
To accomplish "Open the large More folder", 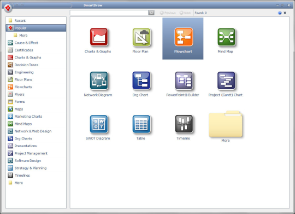I will click(x=226, y=124).
